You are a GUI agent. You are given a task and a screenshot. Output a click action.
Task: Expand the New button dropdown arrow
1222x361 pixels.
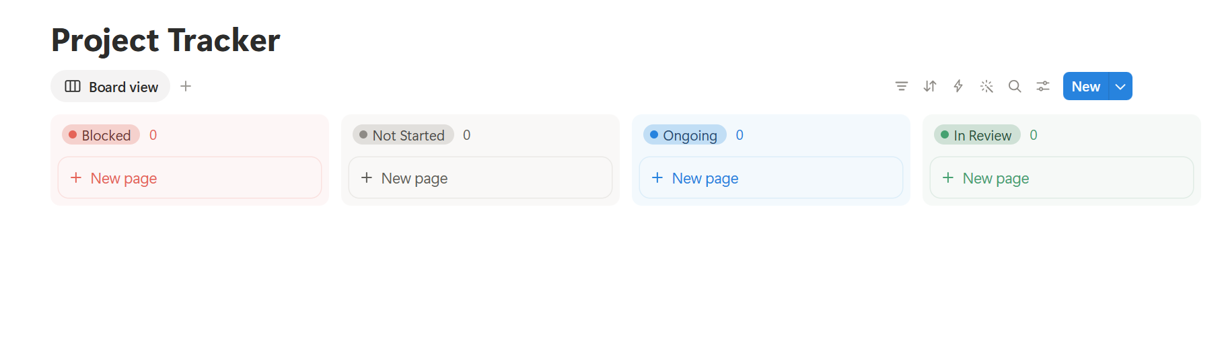click(1120, 86)
